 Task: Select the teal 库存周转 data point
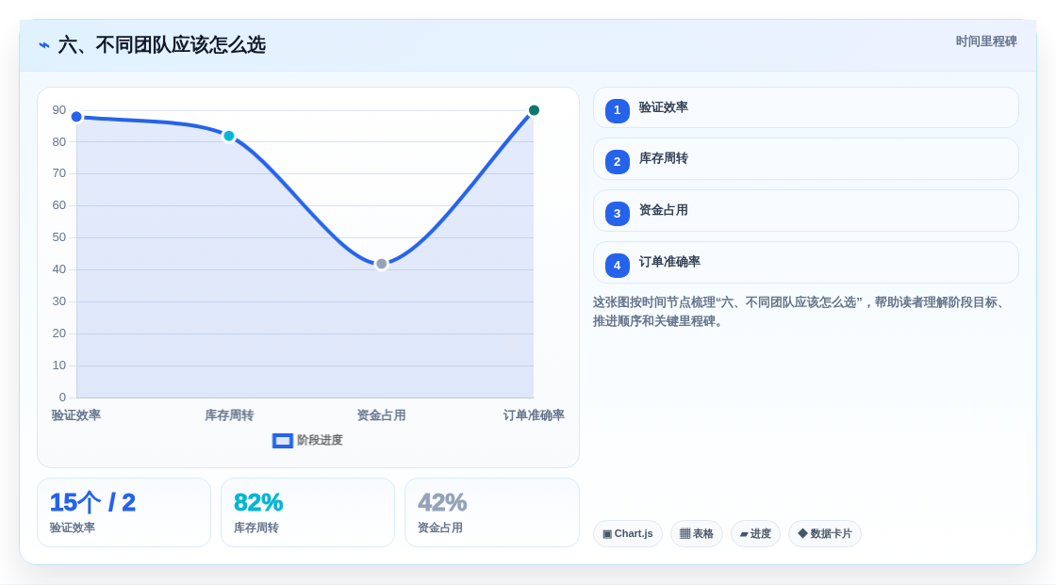tap(229, 136)
